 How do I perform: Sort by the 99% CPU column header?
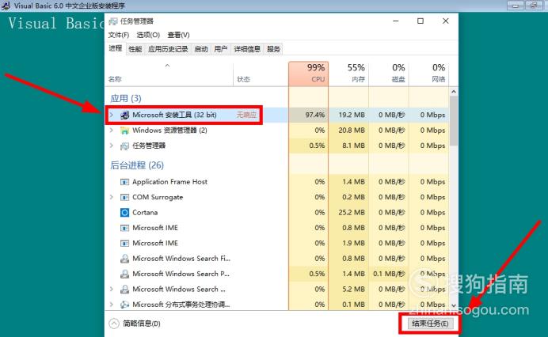coord(309,74)
